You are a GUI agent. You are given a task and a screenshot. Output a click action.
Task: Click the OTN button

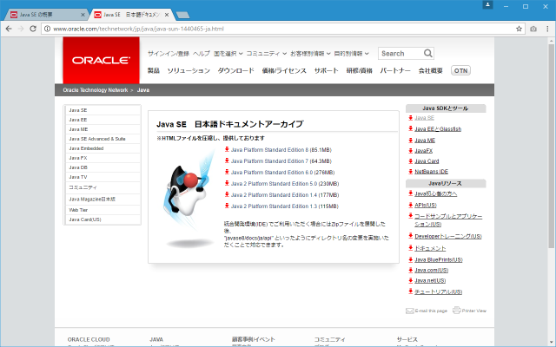pos(460,70)
